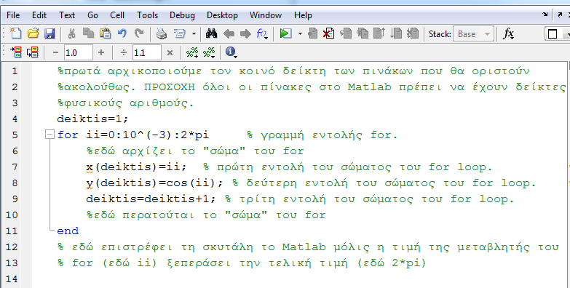Open the Run button dropdown arrow
This screenshot has width=570, height=288.
pos(300,33)
